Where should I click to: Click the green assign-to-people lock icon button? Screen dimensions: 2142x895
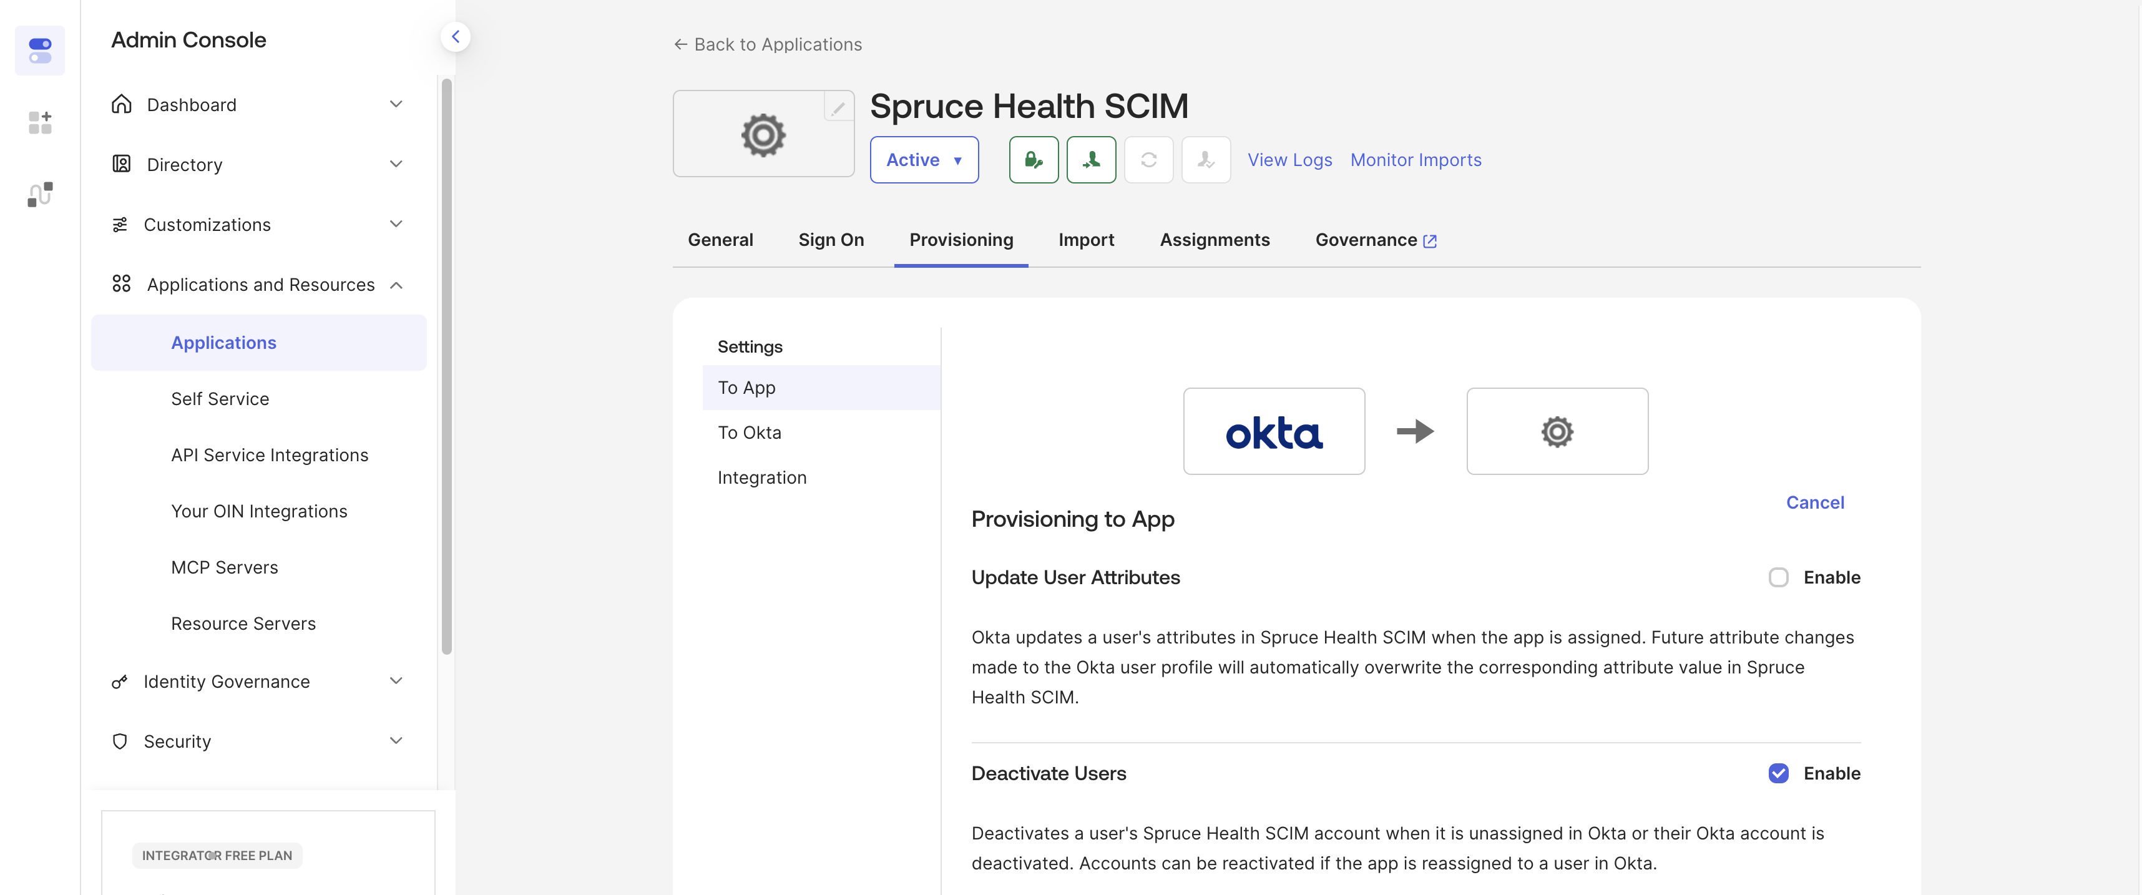pyautogui.click(x=1034, y=160)
